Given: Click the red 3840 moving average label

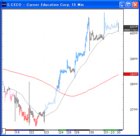Looking at the screenshot, I should click(131, 74).
